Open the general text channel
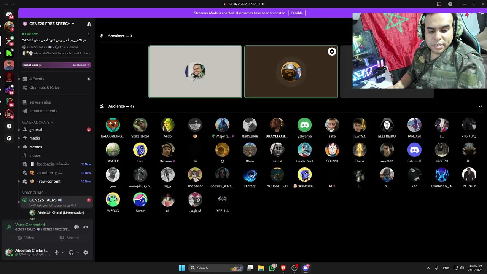Image resolution: width=487 pixels, height=274 pixels. (x=56, y=129)
